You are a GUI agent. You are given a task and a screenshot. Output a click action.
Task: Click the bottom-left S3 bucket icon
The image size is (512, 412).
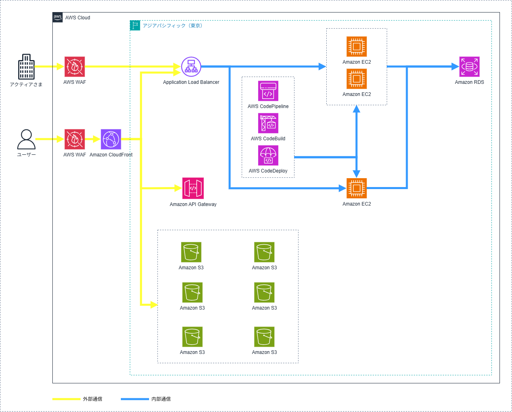[192, 337]
